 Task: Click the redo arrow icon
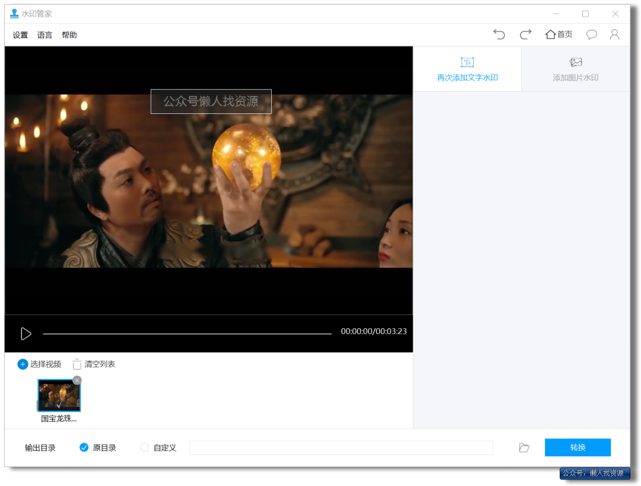(525, 34)
